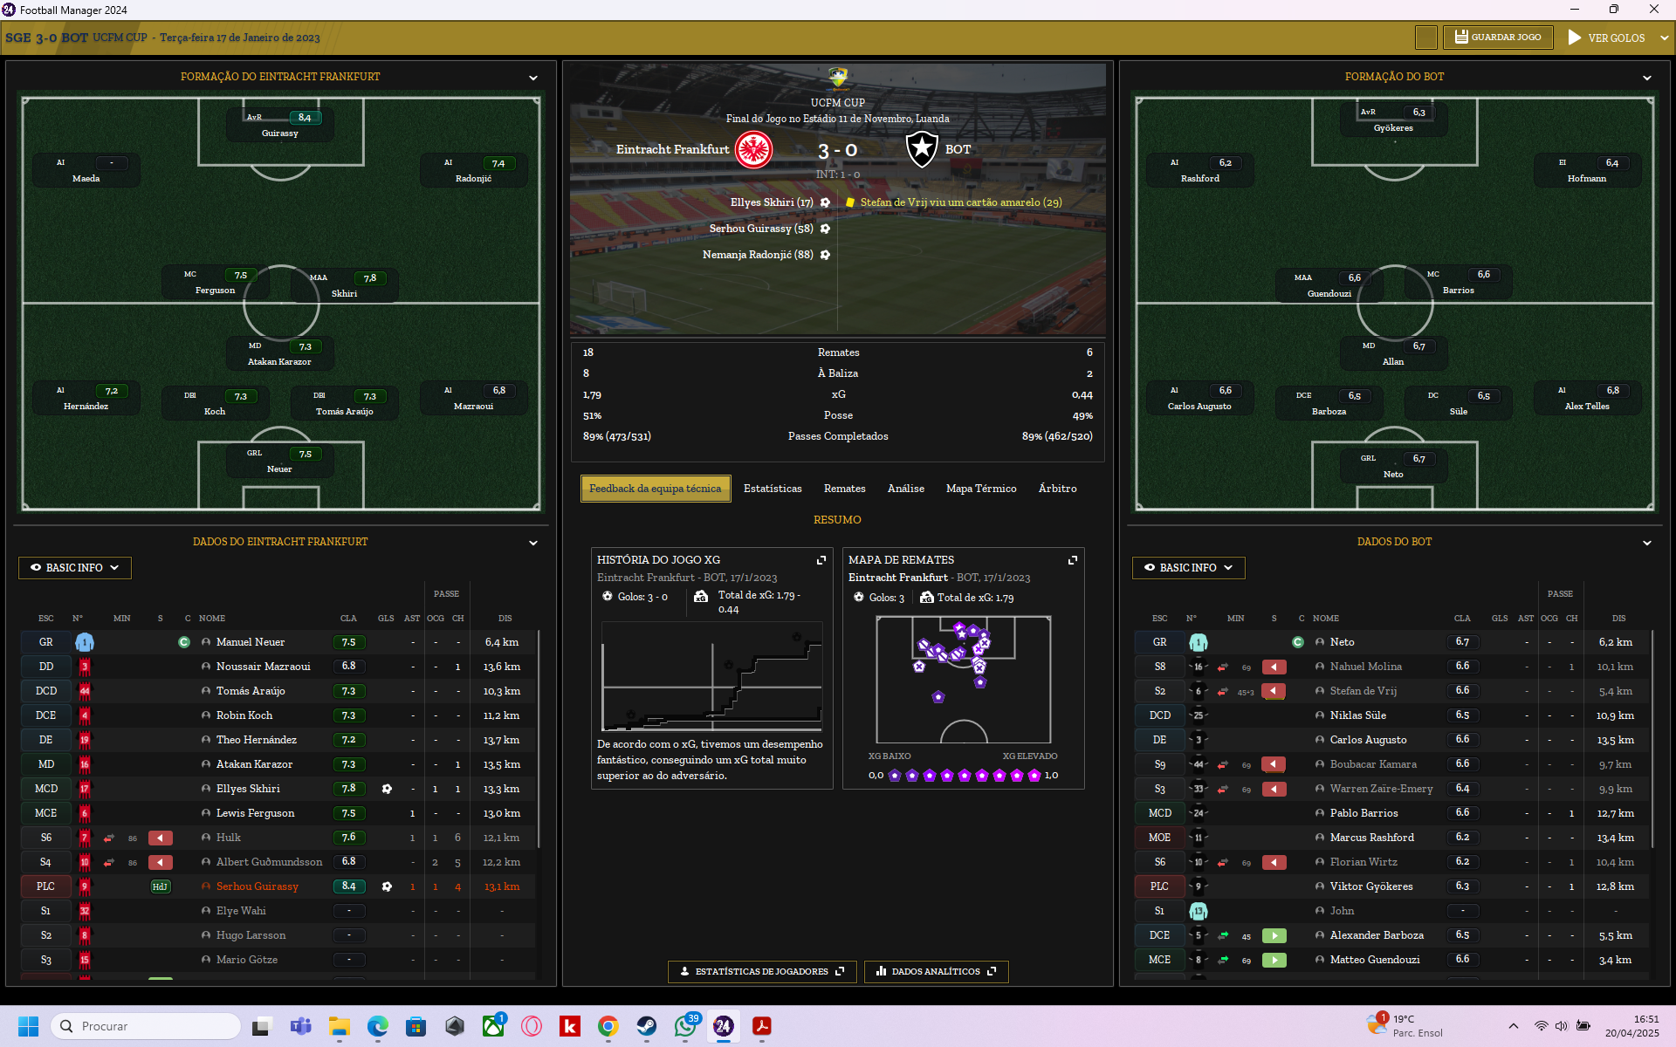
Task: Click the BOT club badge
Action: pyautogui.click(x=921, y=149)
